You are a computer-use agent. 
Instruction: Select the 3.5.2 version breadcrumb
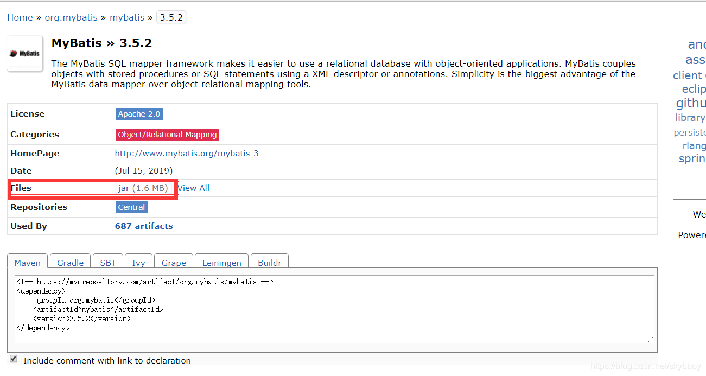[171, 17]
